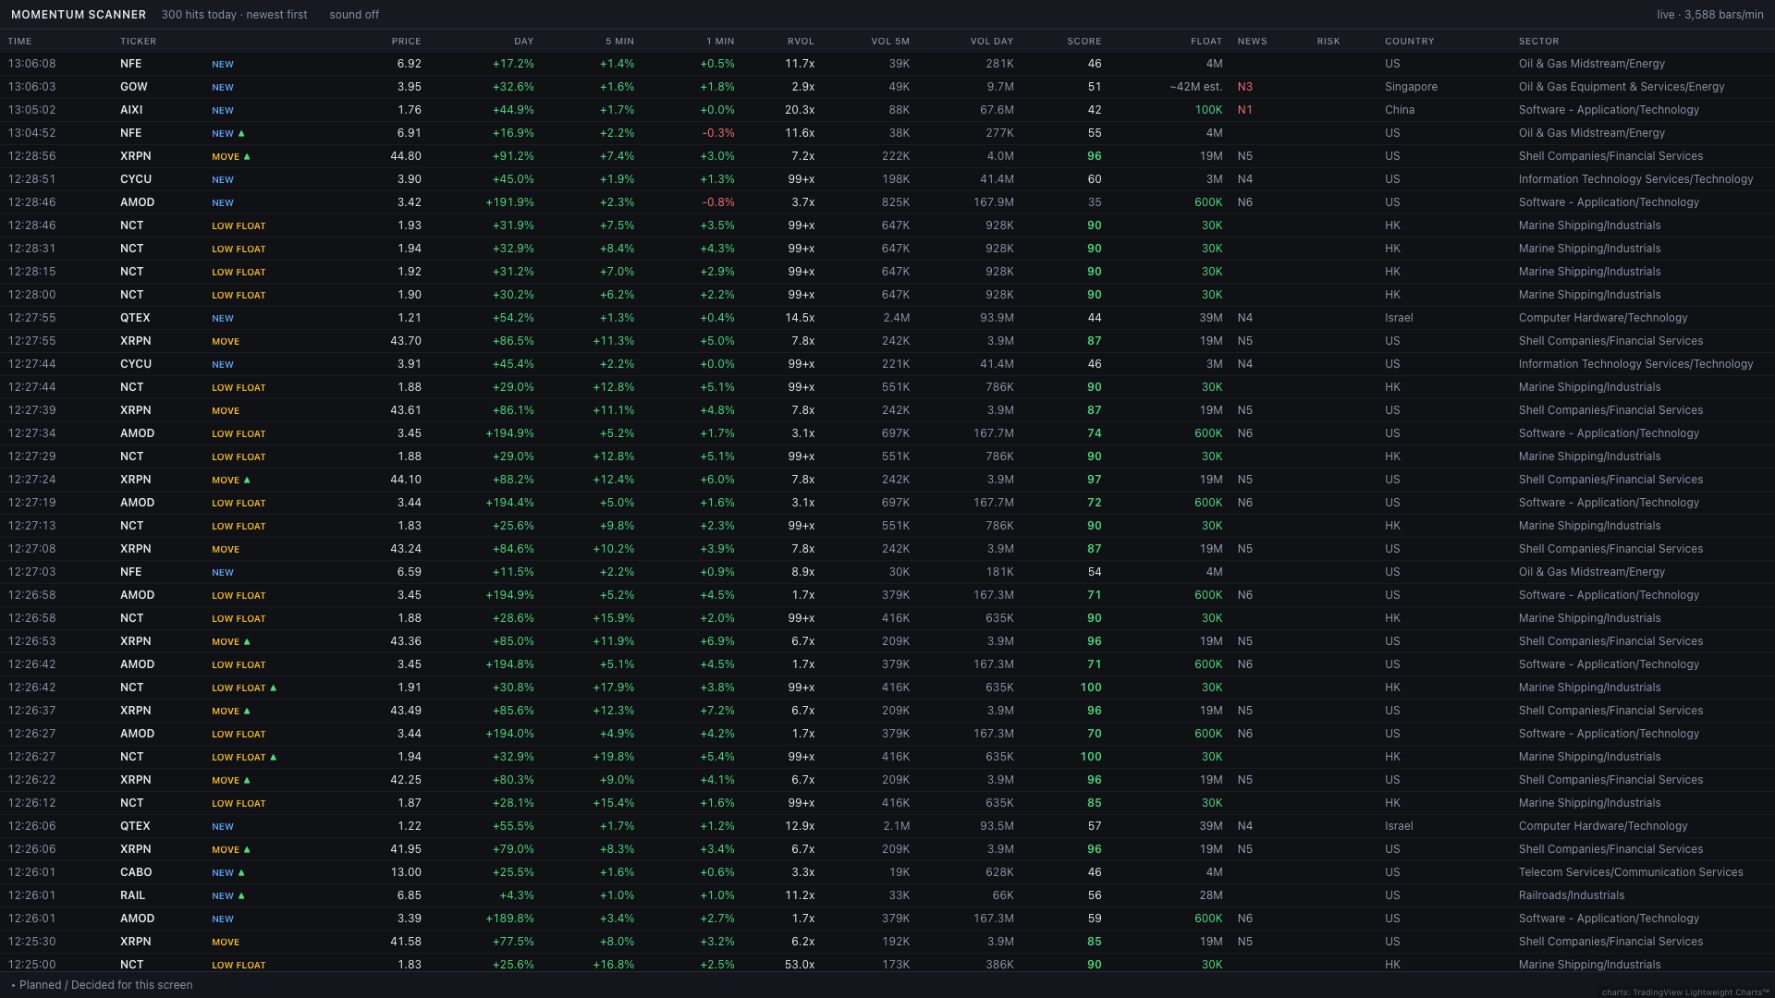The height and width of the screenshot is (998, 1775).
Task: Click the '~42M est.' float value
Action: tap(1196, 87)
